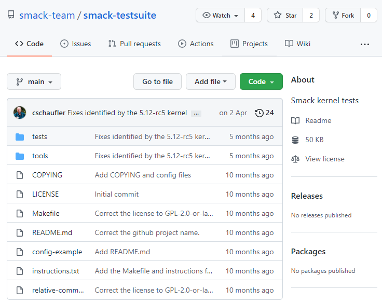View the watchers count 4
Screen dimensions: 382x303
tap(253, 15)
